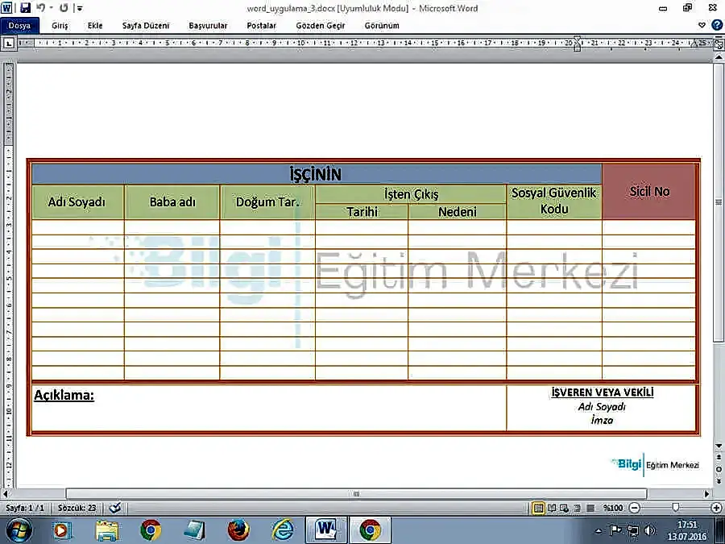Click the Save icon in quick access toolbar
725x544 pixels.
pyautogui.click(x=25, y=8)
